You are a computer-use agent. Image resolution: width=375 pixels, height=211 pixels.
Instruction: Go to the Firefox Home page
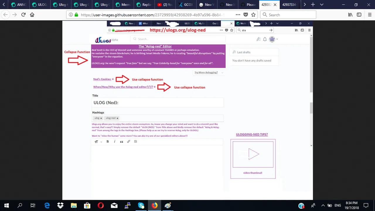(32, 15)
